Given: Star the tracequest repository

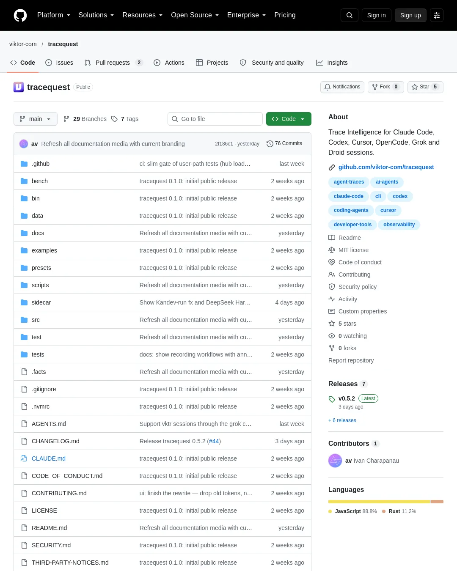Looking at the screenshot, I should pyautogui.click(x=425, y=87).
